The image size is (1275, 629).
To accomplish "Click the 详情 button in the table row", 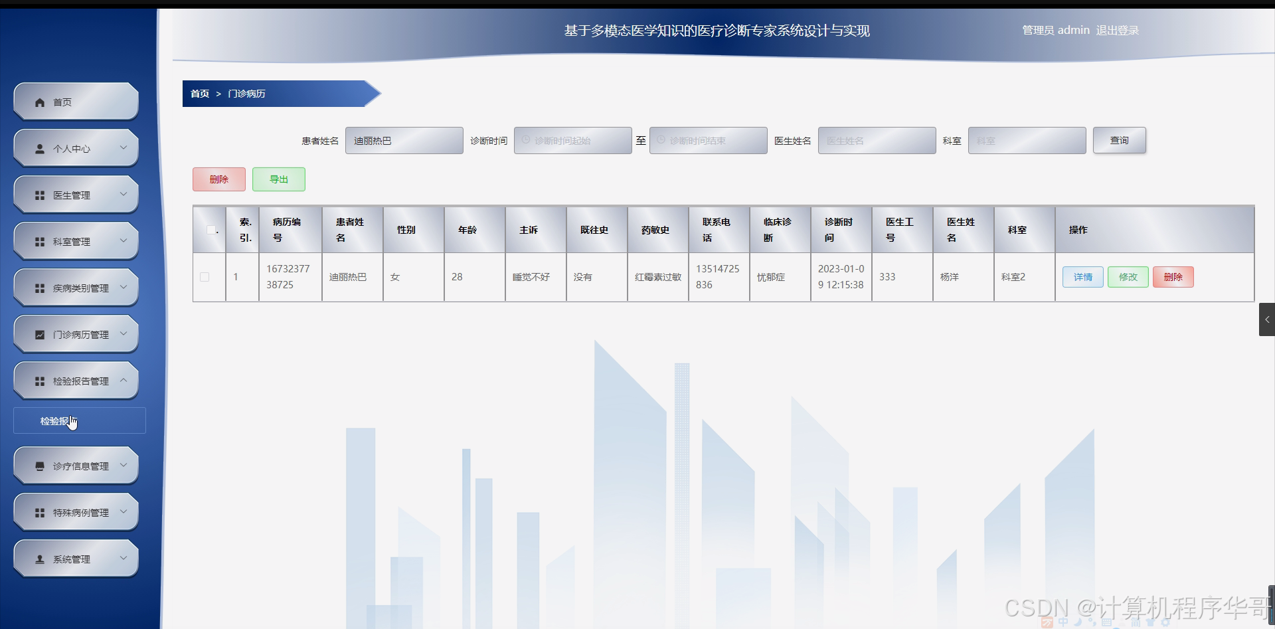I will click(x=1083, y=277).
